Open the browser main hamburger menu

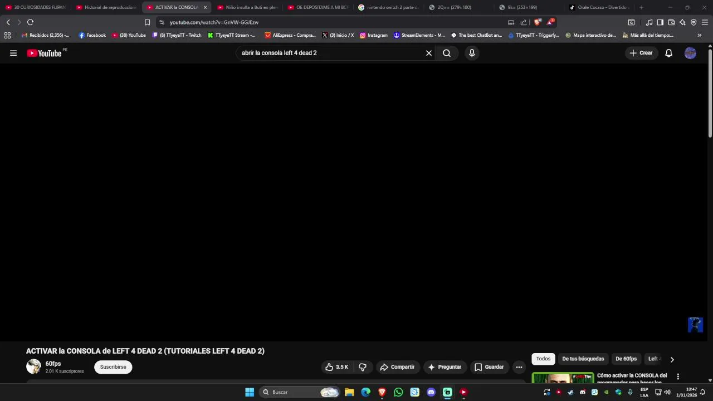[x=705, y=22]
